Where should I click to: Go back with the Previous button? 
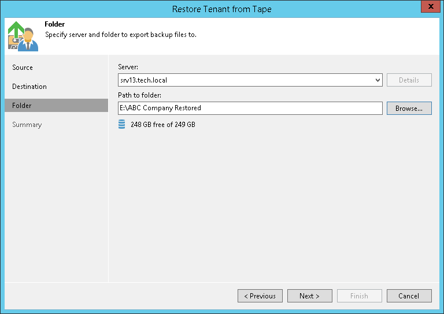pos(260,296)
